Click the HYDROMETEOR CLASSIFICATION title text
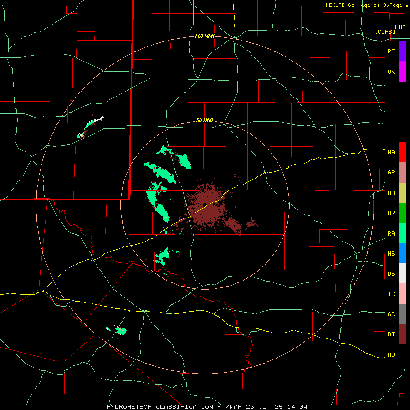 (x=160, y=407)
